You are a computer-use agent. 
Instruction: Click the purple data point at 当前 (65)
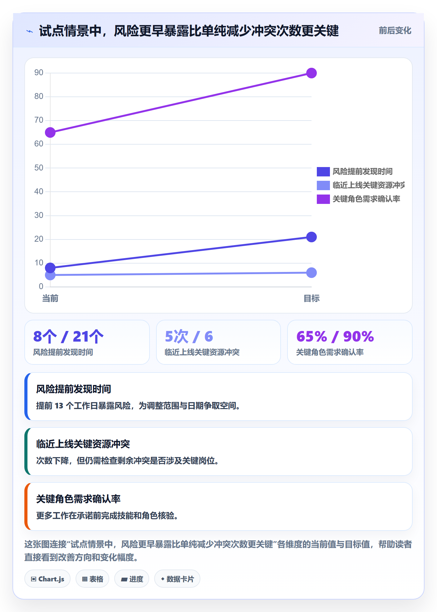pyautogui.click(x=50, y=132)
